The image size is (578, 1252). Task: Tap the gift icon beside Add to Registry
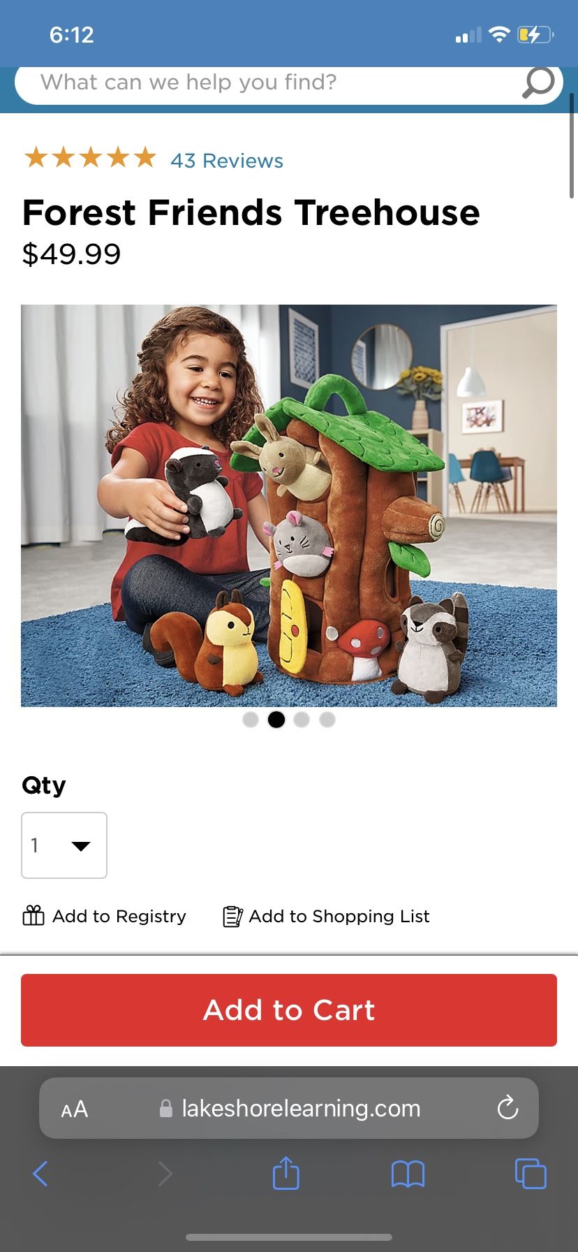coord(34,915)
